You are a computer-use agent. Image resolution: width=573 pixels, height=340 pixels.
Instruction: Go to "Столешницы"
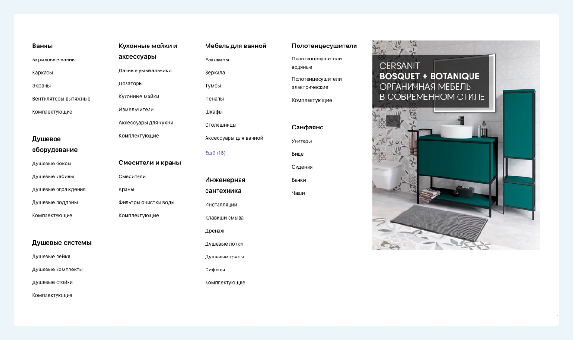point(221,125)
